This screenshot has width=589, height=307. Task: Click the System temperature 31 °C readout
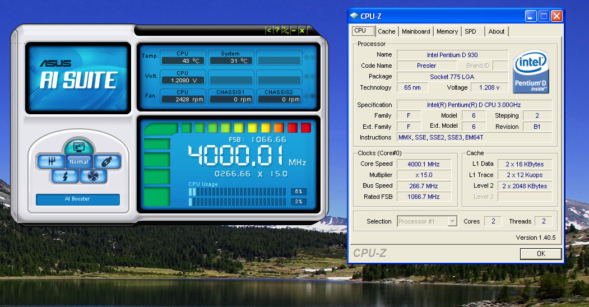point(231,61)
